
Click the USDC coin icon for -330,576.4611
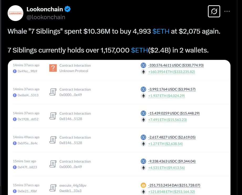tap(143, 65)
